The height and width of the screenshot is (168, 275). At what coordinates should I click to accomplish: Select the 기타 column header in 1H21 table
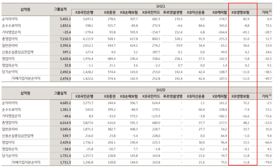coord(266,12)
